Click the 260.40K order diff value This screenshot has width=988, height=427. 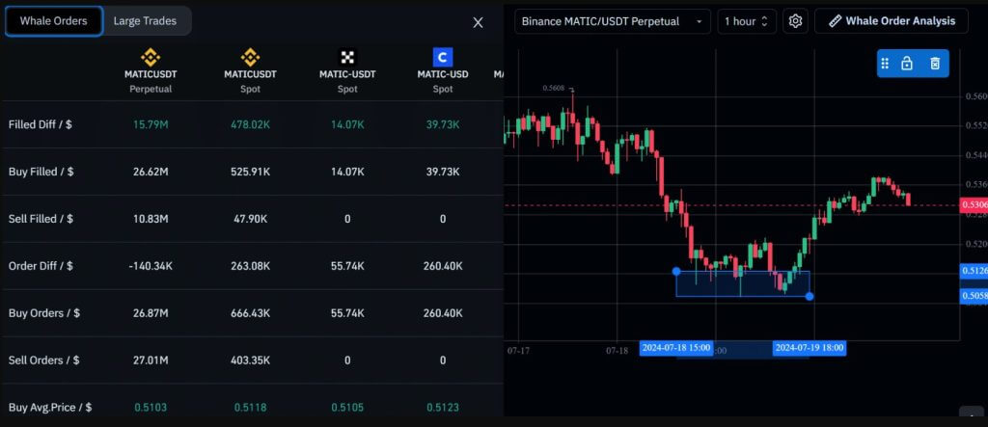443,266
